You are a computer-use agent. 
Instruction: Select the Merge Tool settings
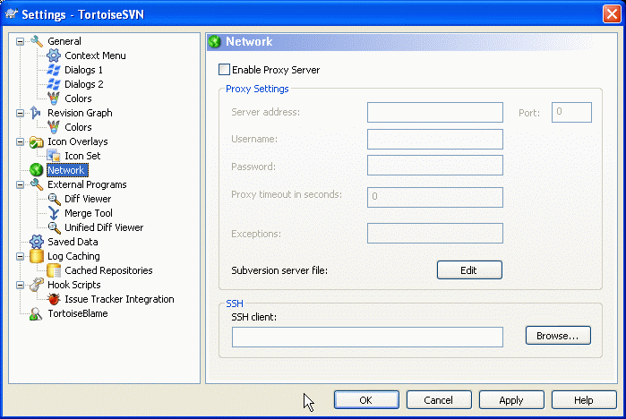click(89, 213)
